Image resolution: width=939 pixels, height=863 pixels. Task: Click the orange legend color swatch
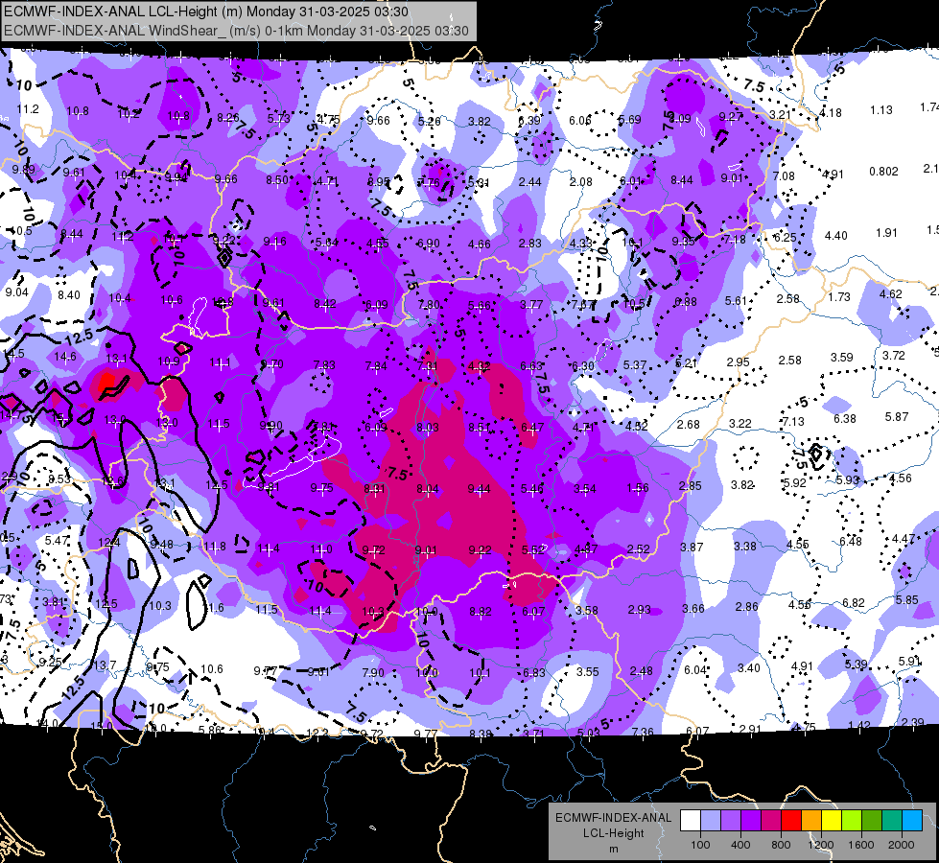tap(810, 821)
